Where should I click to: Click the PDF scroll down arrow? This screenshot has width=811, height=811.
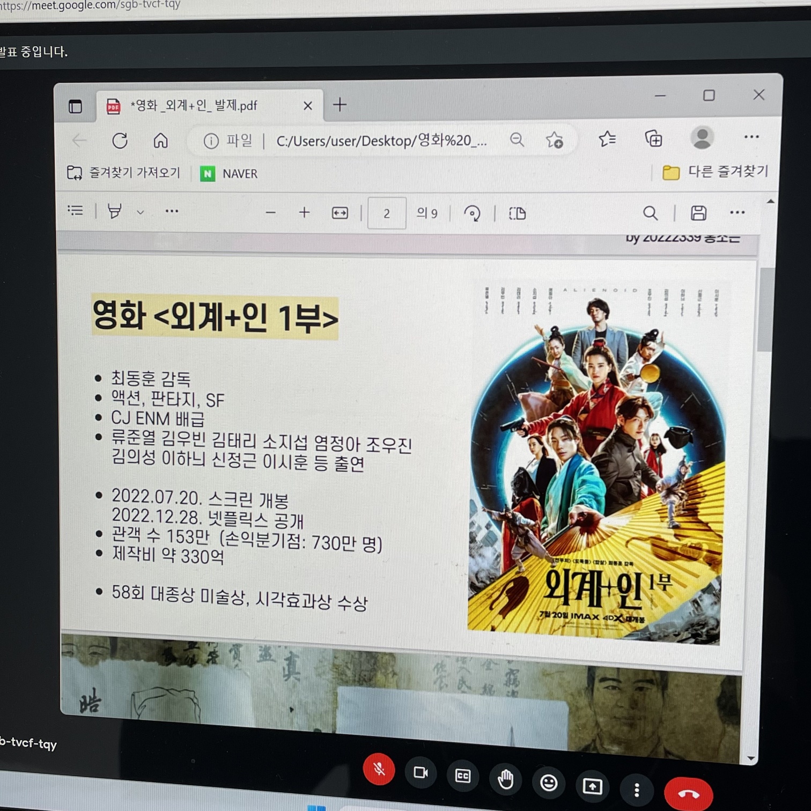[751, 758]
